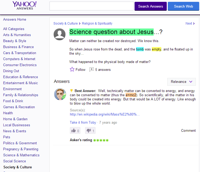
Task: Open the Wikipedia source link
Action: [x=105, y=114]
